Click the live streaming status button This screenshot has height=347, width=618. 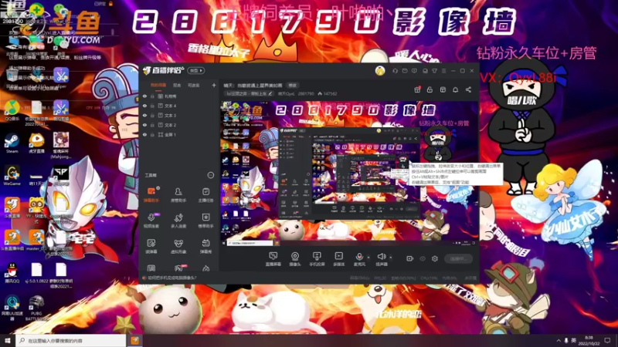458,258
